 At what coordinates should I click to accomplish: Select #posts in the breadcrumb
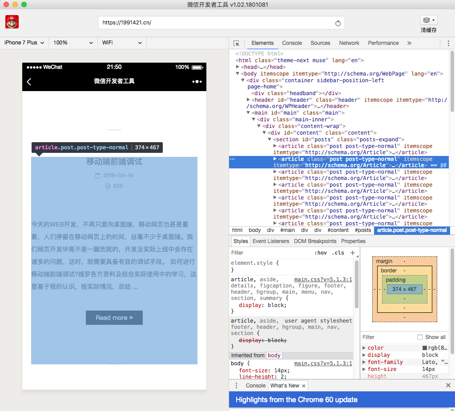click(x=363, y=230)
